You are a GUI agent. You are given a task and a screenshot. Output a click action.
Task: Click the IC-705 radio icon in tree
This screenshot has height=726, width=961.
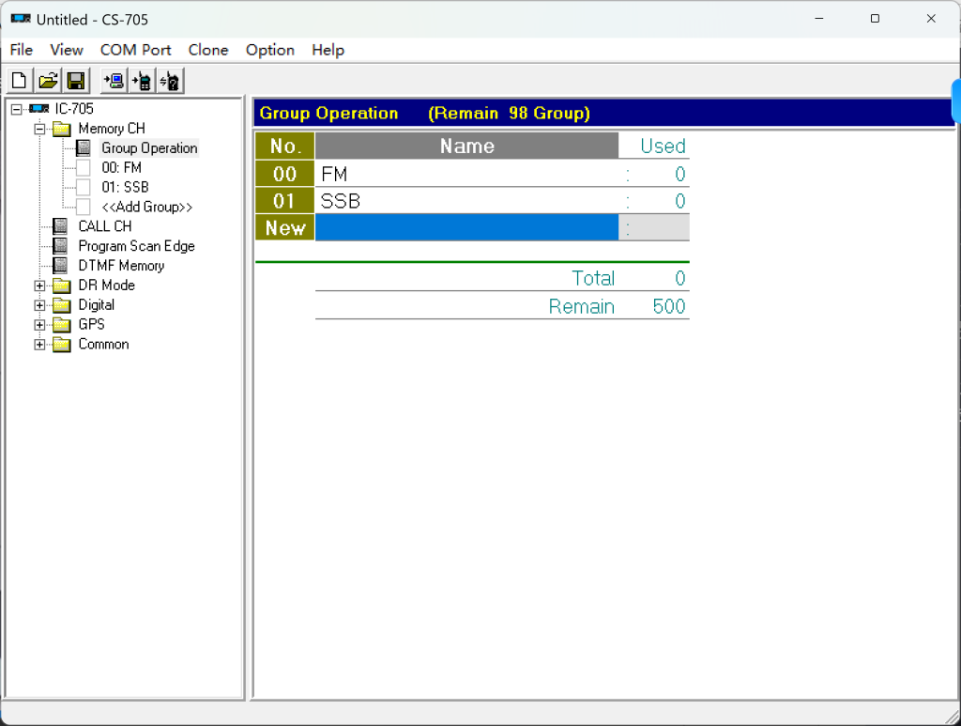coord(39,109)
